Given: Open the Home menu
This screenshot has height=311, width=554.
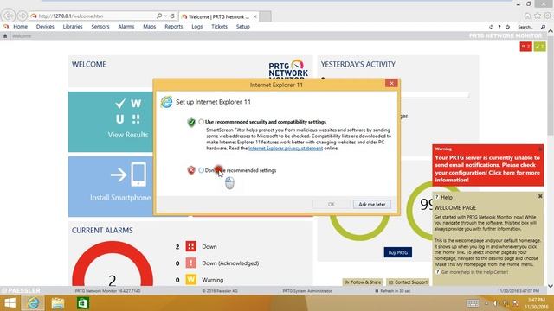Looking at the screenshot, I should click(x=20, y=27).
